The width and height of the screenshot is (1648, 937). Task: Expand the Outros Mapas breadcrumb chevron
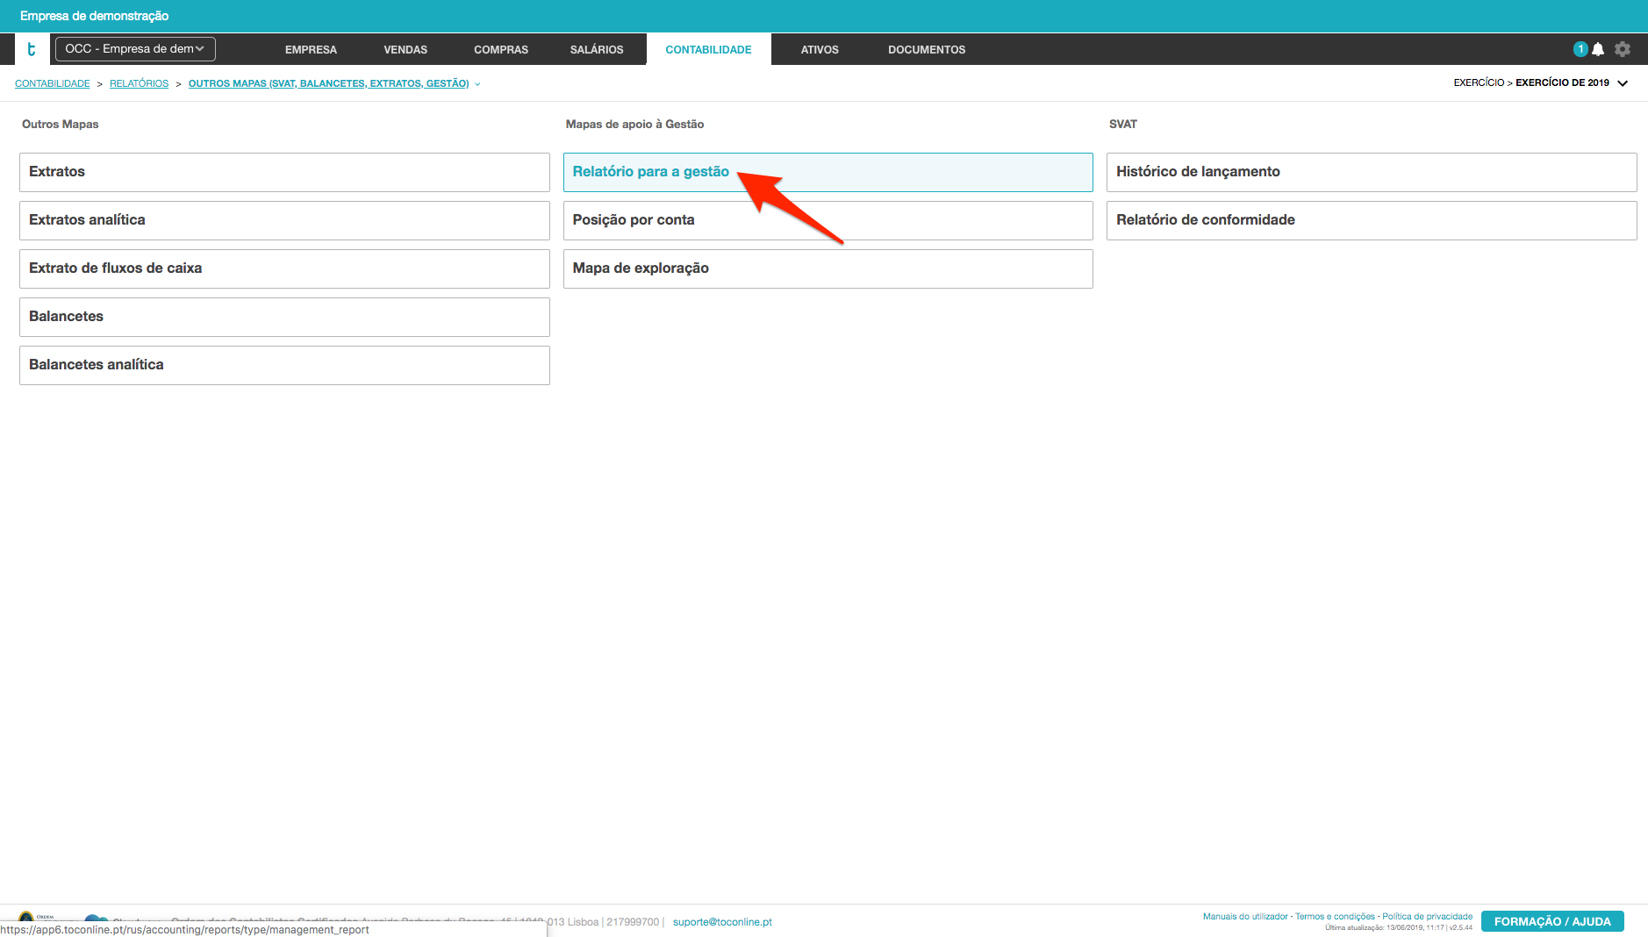477,84
